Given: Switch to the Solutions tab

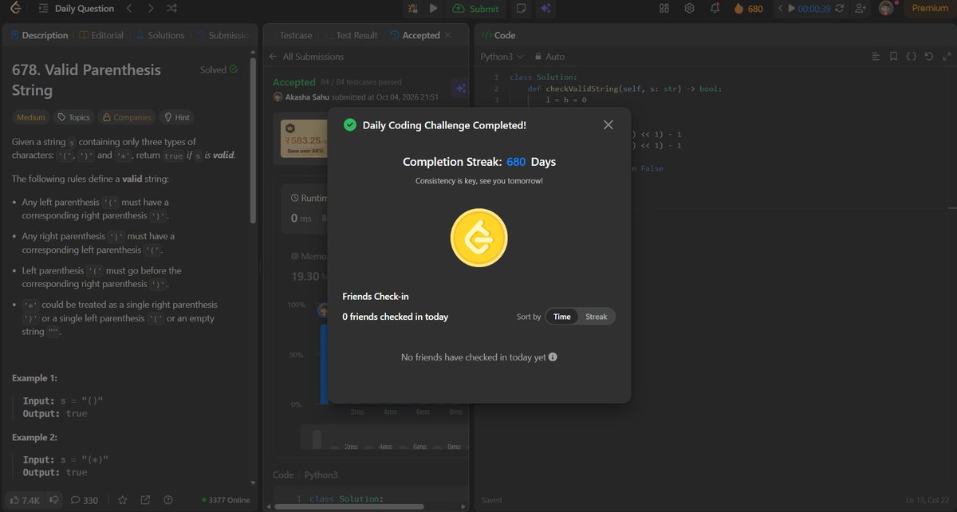Looking at the screenshot, I should pos(159,35).
